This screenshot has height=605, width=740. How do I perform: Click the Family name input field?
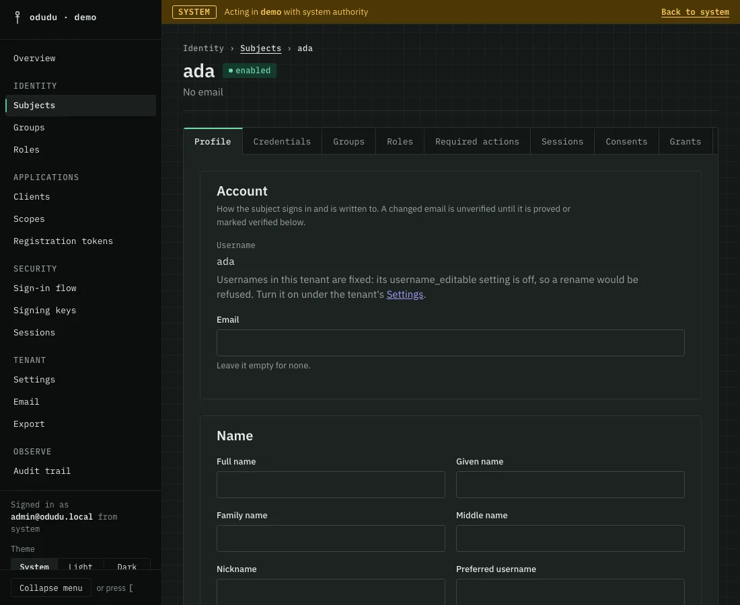331,538
